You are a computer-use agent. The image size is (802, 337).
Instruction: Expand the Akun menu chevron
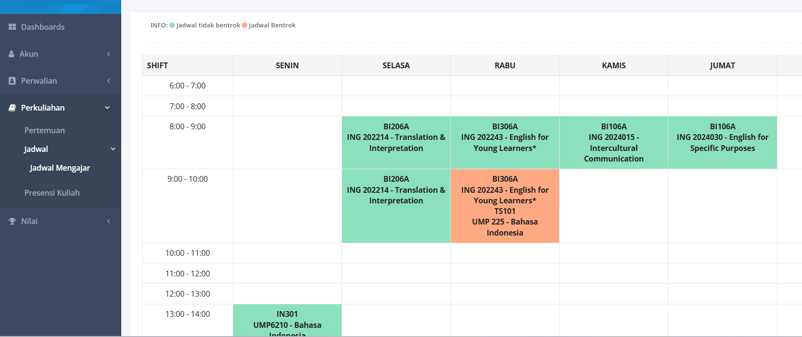109,54
